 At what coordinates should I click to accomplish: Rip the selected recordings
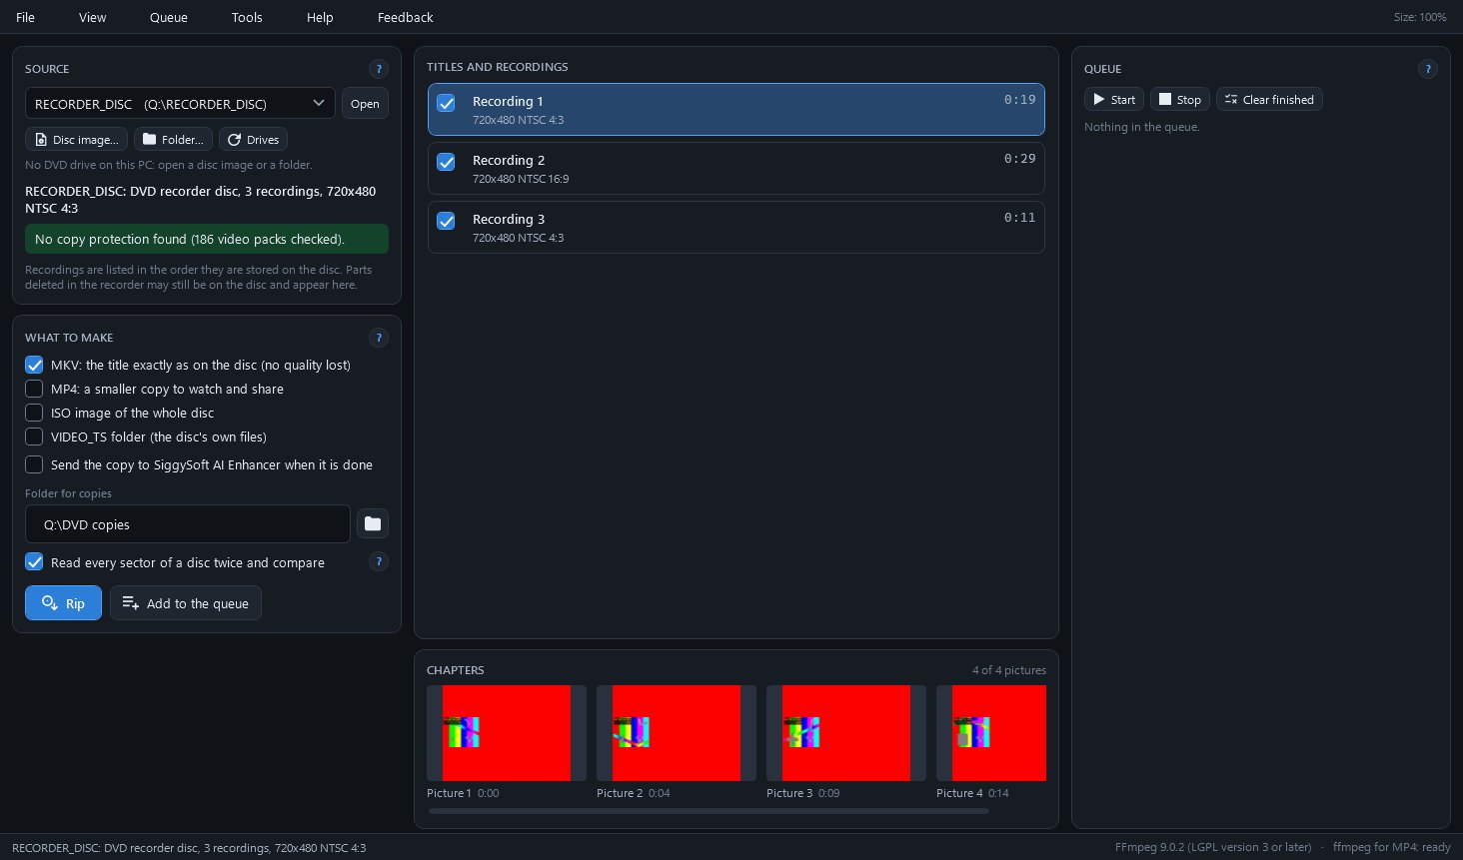(63, 603)
